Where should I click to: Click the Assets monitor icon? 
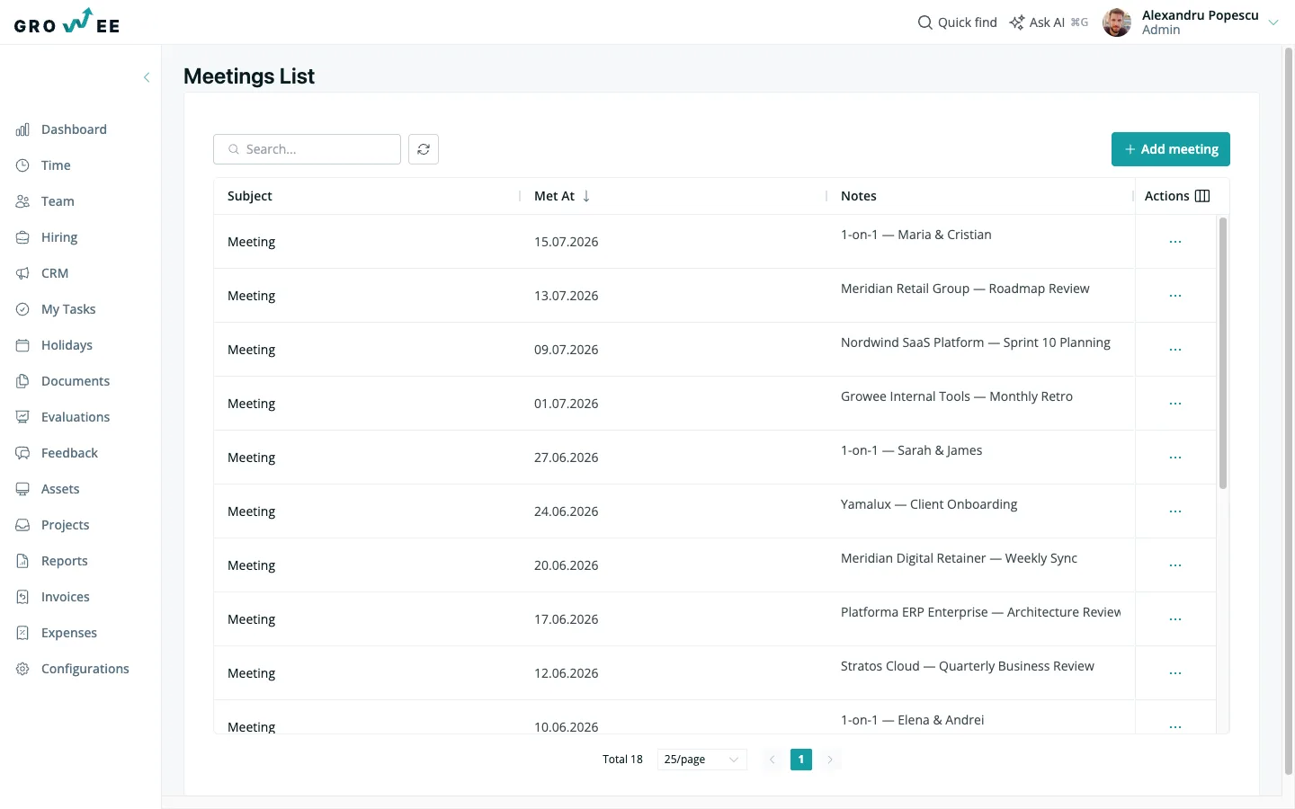pos(22,489)
